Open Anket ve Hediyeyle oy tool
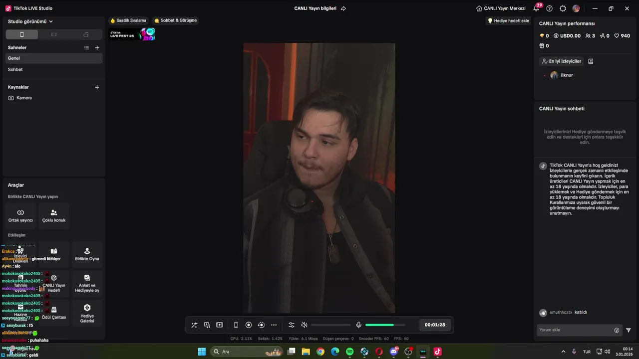639x359 pixels. pos(87,284)
